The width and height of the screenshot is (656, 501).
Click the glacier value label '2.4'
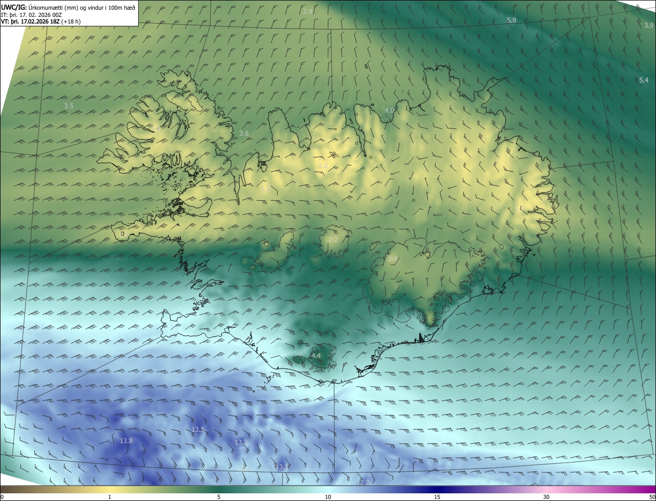(x=393, y=259)
